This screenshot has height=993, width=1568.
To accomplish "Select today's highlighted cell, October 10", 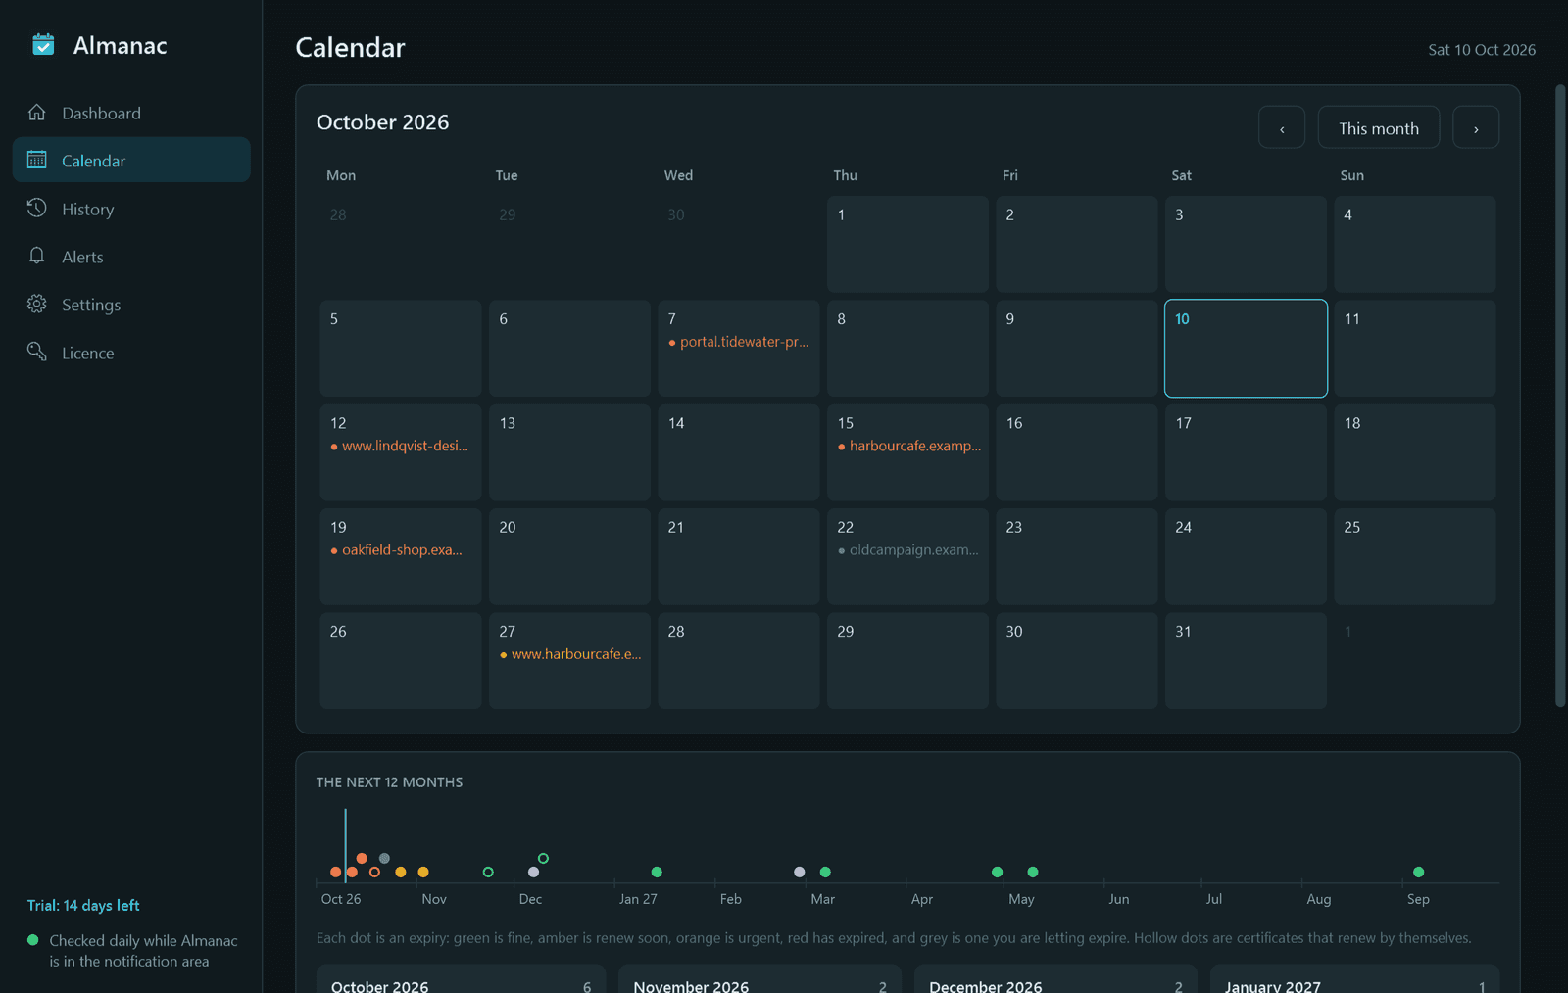I will click(x=1246, y=349).
